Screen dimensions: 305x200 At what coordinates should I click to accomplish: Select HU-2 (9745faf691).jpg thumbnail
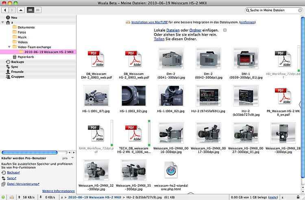pyautogui.click(x=208, y=96)
